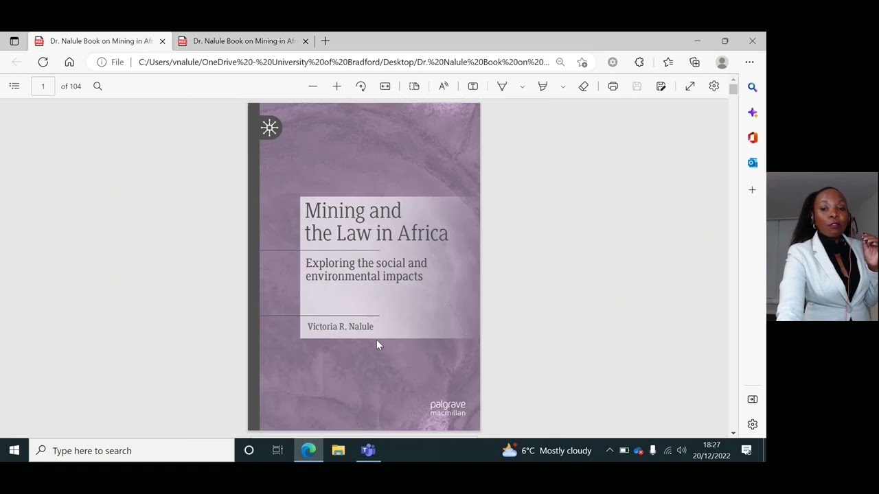Image resolution: width=879 pixels, height=494 pixels.
Task: Open the user profile icon
Action: tap(722, 62)
